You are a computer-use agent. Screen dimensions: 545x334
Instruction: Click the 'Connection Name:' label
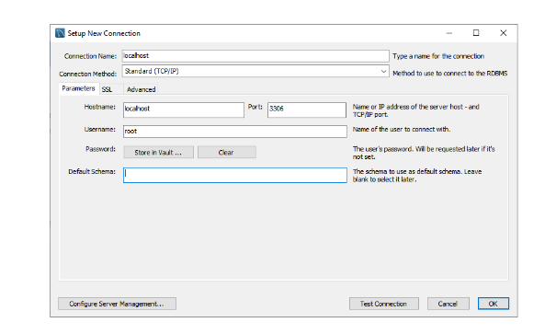pyautogui.click(x=90, y=56)
